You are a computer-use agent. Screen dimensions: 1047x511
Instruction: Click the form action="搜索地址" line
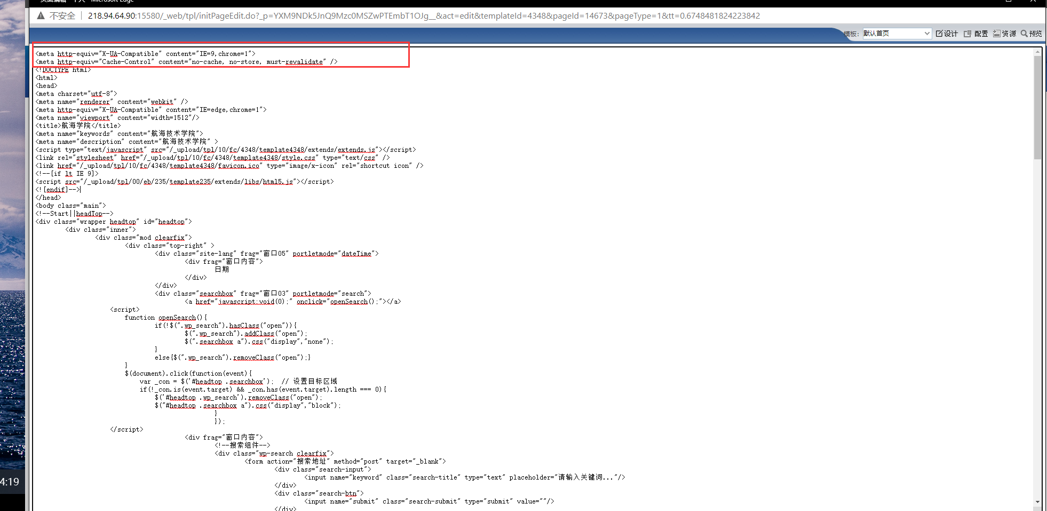(345, 461)
